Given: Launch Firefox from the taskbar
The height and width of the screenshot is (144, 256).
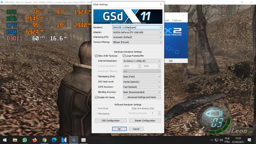Looking at the screenshot, I should (34, 140).
